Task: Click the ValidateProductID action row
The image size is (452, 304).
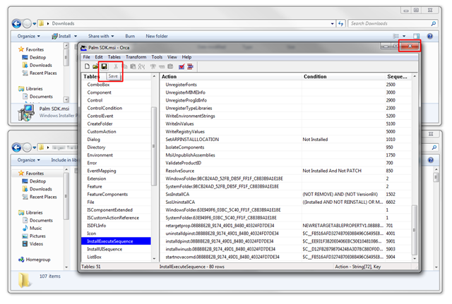Action: (x=285, y=163)
